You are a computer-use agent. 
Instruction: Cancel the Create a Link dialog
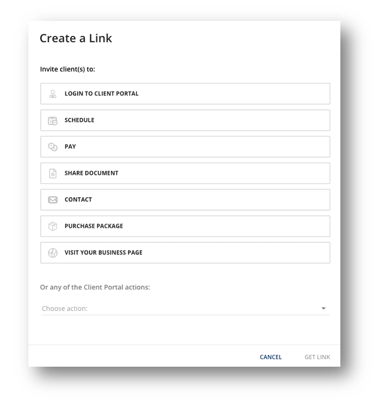(x=271, y=357)
